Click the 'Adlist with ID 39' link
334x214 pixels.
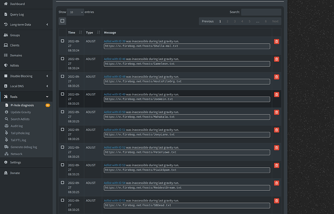114,41
